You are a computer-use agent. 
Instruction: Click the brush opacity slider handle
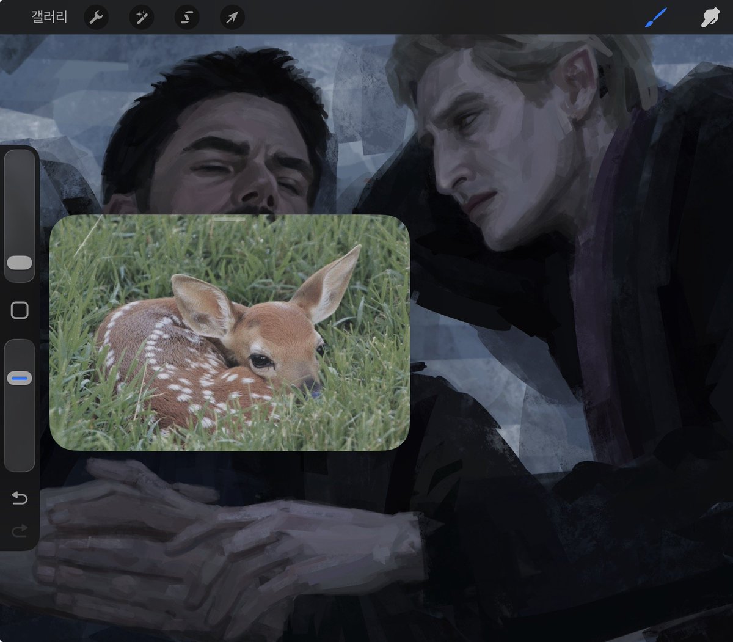pos(20,379)
